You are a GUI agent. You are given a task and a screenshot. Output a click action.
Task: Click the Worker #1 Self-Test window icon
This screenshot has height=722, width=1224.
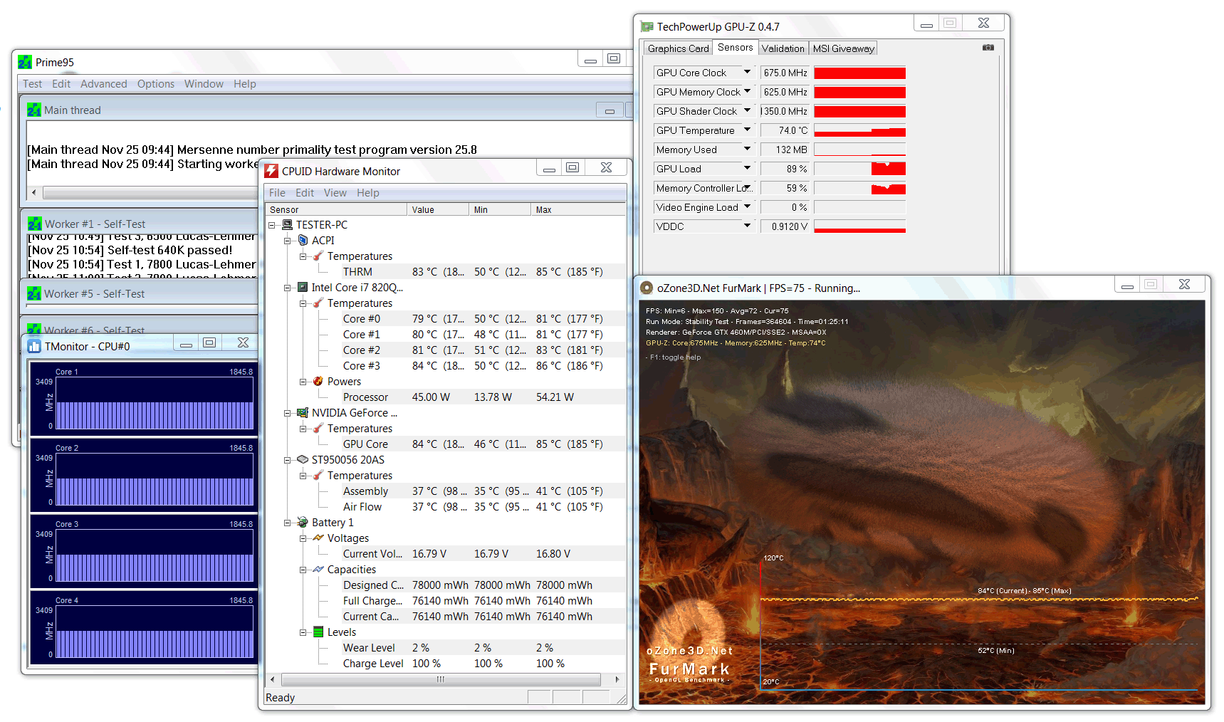tap(34, 224)
